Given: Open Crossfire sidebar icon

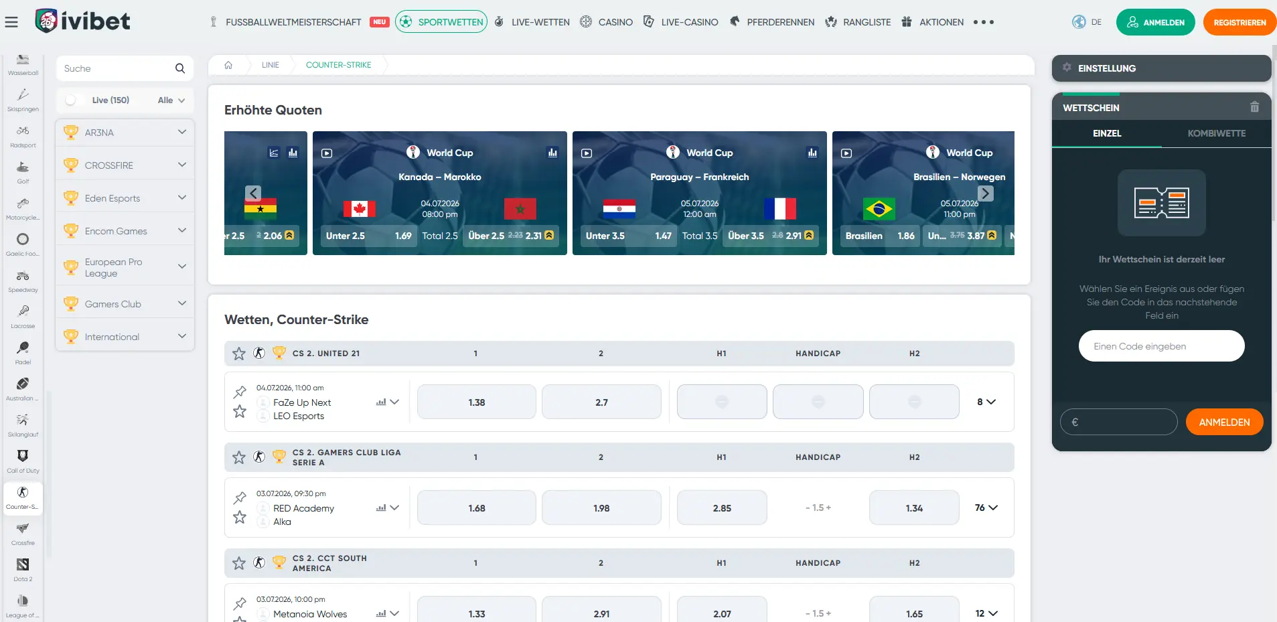Looking at the screenshot, I should [23, 534].
